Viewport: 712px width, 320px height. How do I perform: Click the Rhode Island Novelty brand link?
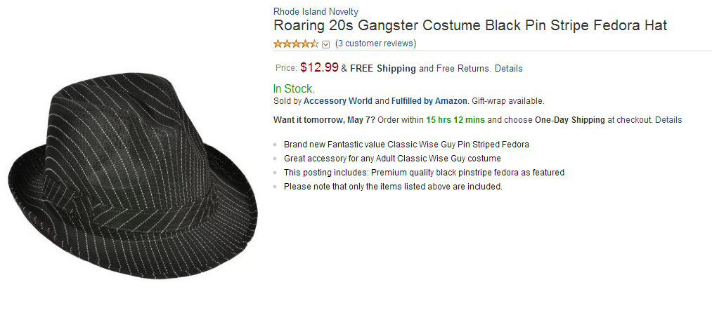[316, 11]
